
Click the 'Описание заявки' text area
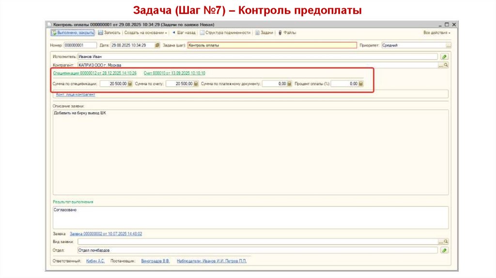coord(250,152)
